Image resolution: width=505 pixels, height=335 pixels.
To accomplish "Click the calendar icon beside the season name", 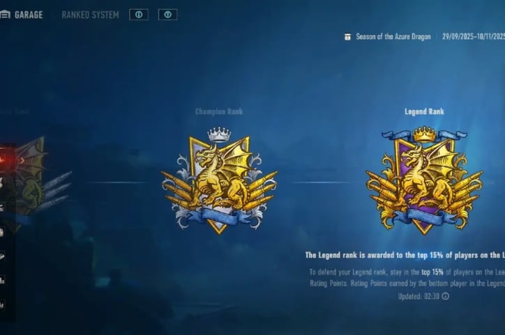I will click(x=347, y=37).
